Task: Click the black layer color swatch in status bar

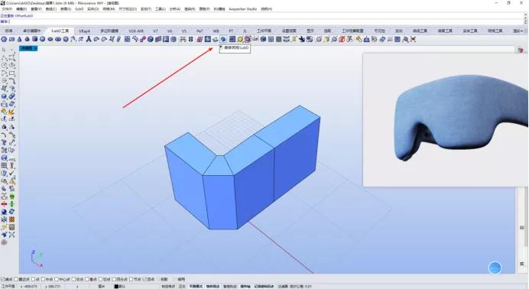Action: pos(116,286)
